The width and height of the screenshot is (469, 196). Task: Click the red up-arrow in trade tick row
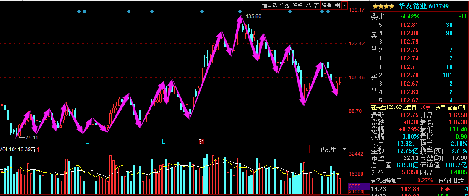click(x=448, y=189)
